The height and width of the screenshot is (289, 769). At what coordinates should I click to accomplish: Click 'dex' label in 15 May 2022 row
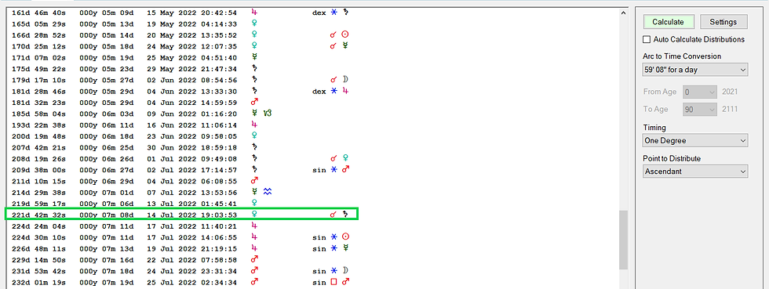[x=319, y=13]
